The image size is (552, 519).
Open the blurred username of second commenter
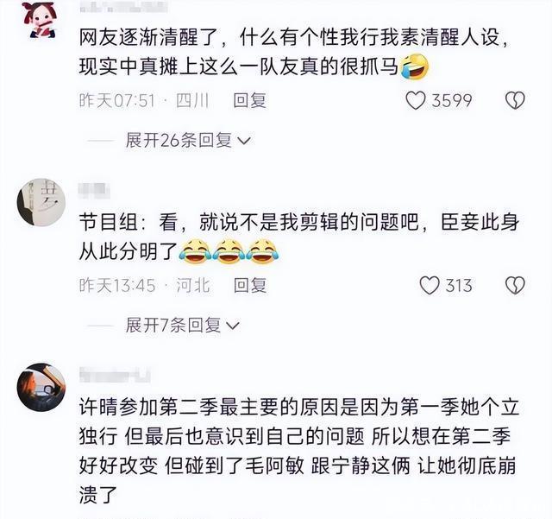(94, 191)
